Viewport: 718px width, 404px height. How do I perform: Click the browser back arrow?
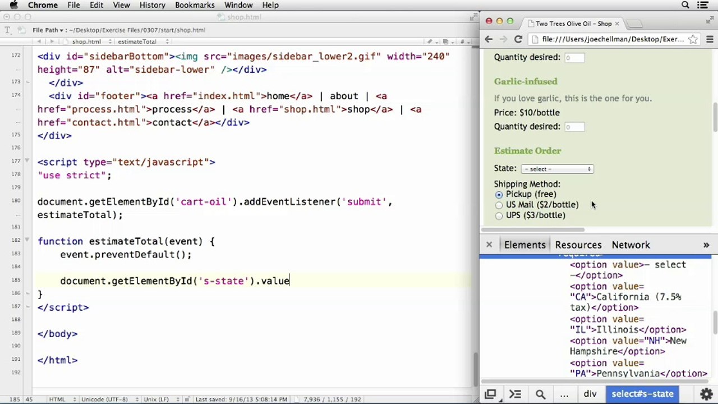click(489, 39)
